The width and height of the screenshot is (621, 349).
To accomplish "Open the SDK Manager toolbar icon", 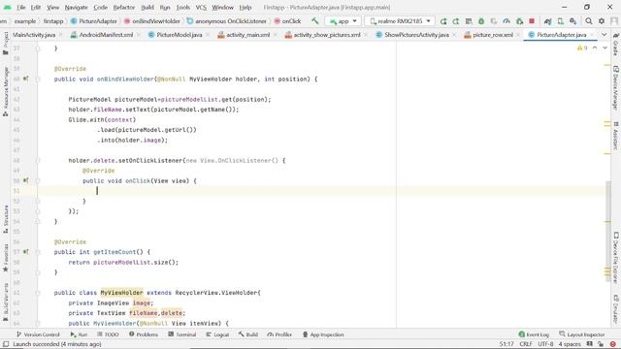I will tap(573, 21).
